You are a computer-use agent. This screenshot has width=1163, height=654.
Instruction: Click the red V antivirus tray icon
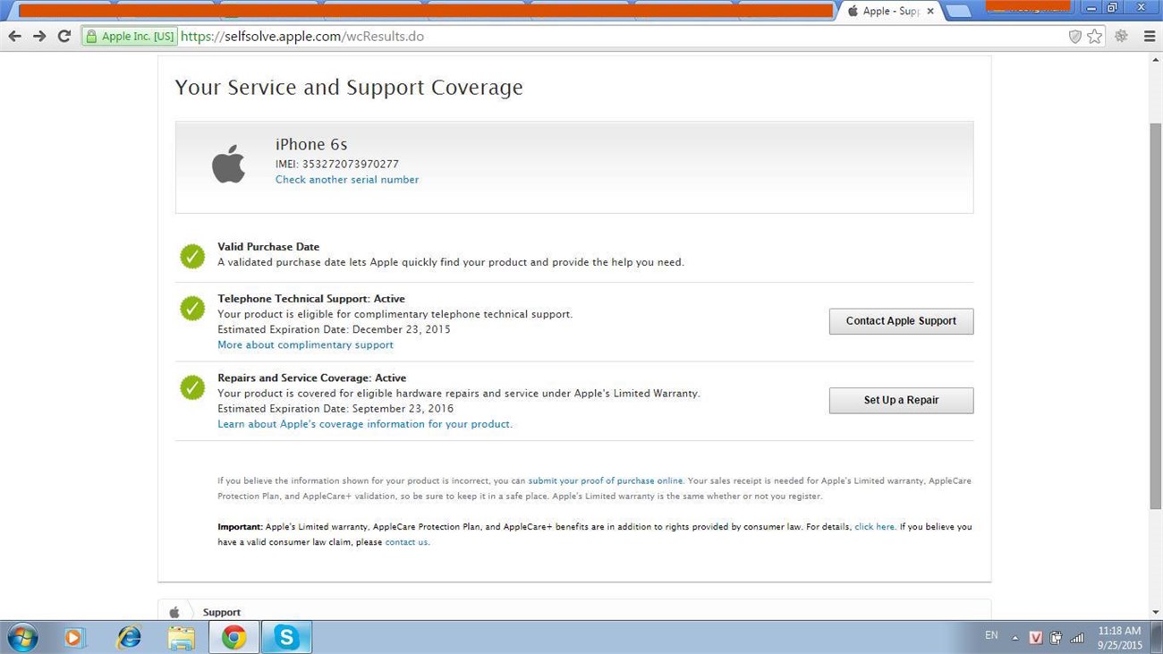(1035, 638)
